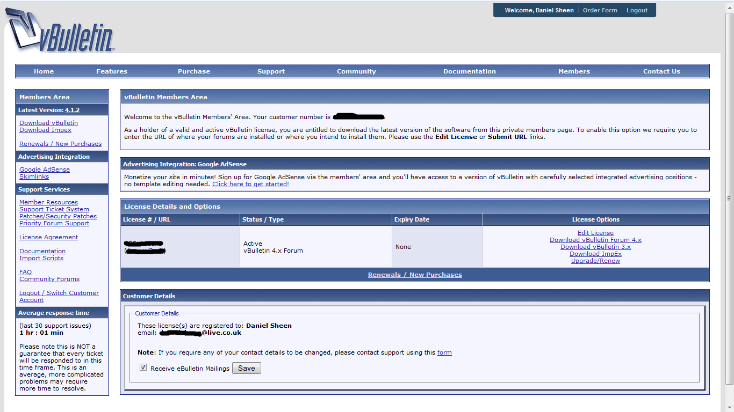Click Download Impex in sidebar
Viewport: 734px width, 412px height.
pyautogui.click(x=45, y=130)
